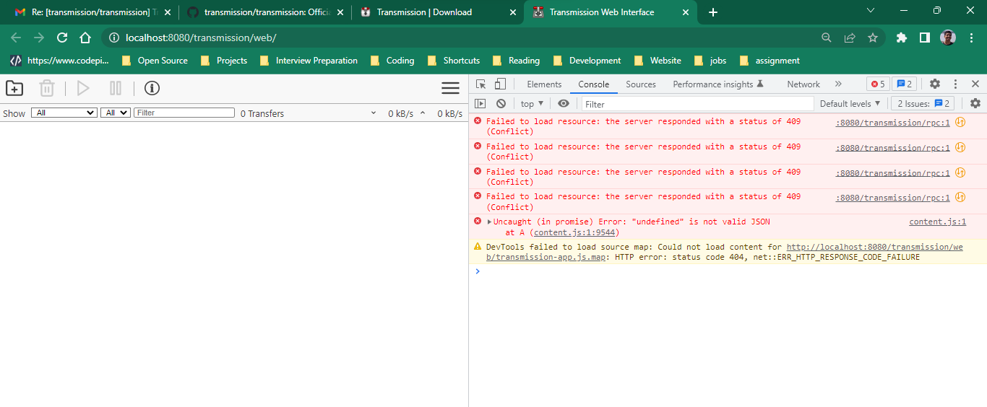Open the zoom magnifier icon in address bar

[x=827, y=38]
